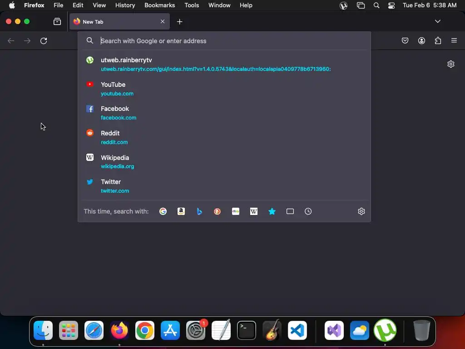
Task: Open Visual Studio Code from the Dock
Action: tap(297, 330)
